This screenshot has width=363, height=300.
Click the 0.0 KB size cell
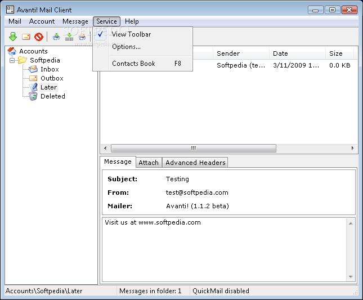pyautogui.click(x=339, y=65)
